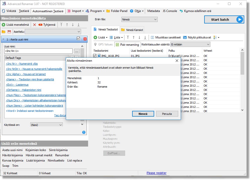Click the red X delete method icon
This screenshot has width=250, height=180.
35,25
